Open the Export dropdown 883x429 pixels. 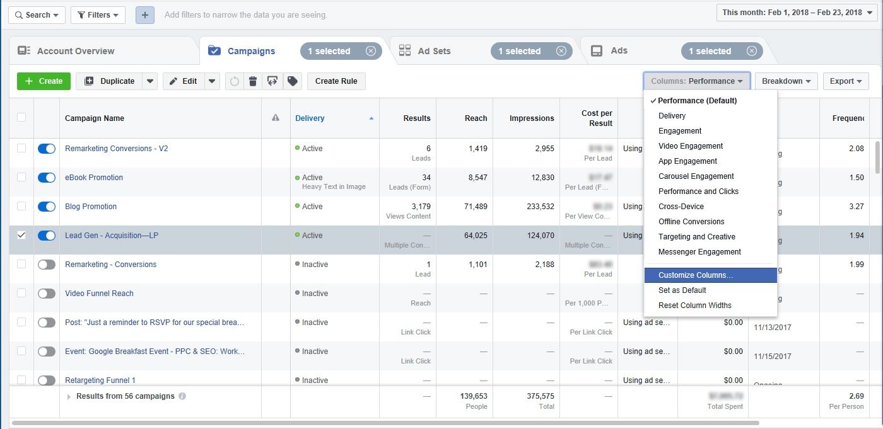845,81
